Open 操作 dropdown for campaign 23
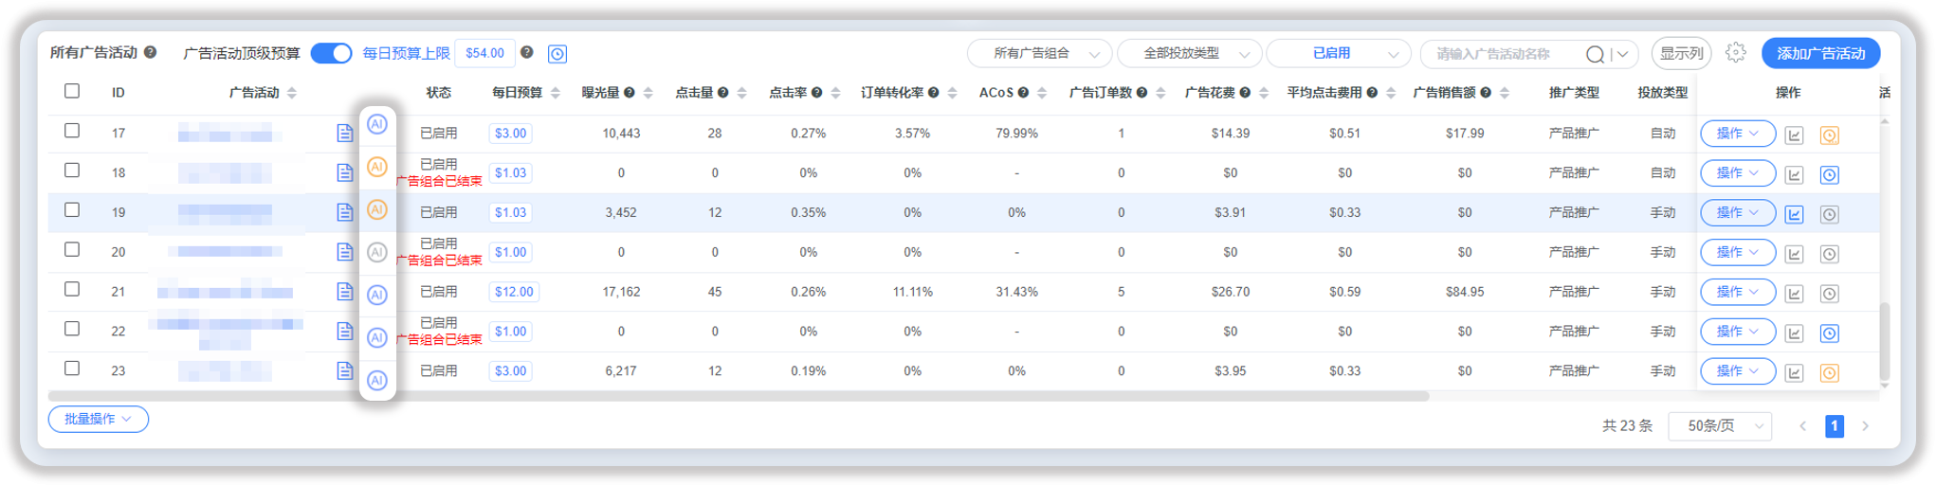Viewport: 1936px width, 486px height. pos(1737,371)
